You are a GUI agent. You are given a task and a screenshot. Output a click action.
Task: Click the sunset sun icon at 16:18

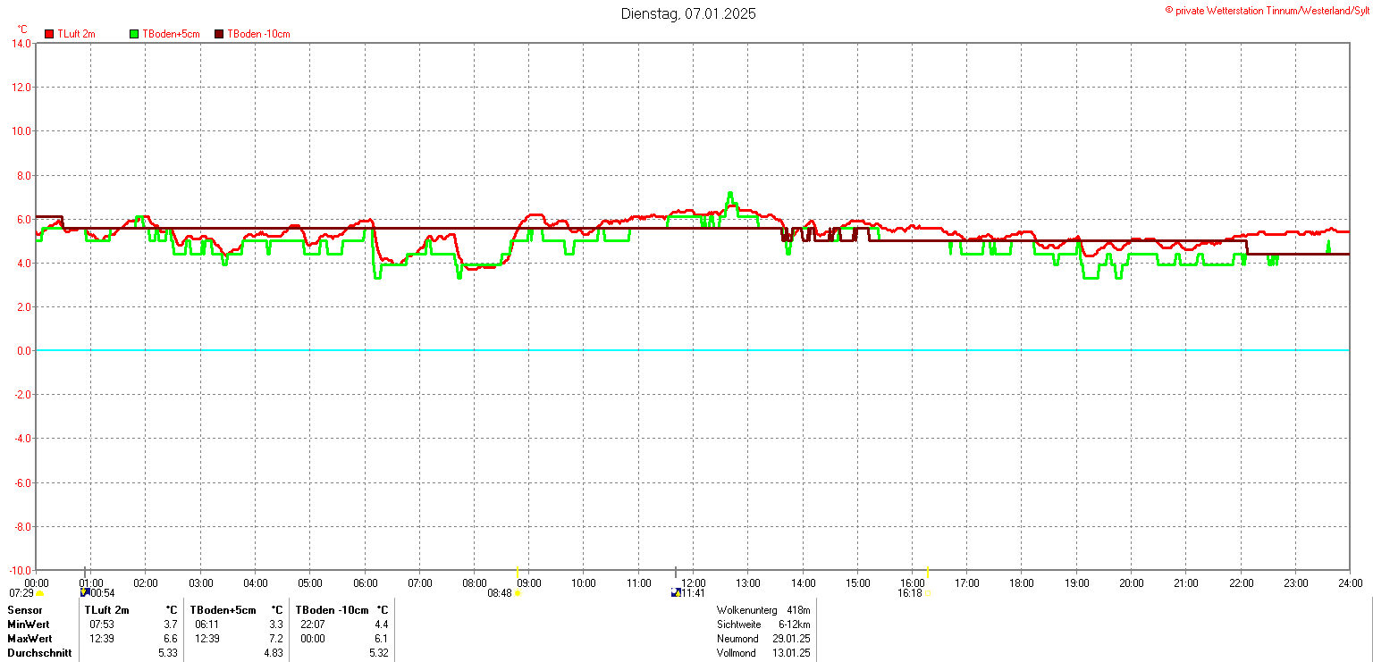pyautogui.click(x=928, y=593)
